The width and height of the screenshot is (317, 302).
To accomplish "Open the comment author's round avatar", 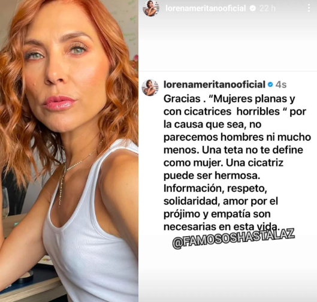I will pos(150,87).
